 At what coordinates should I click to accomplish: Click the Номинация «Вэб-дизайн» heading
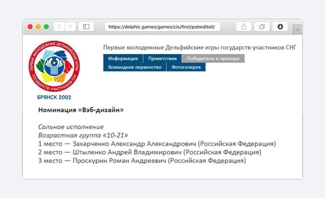(x=81, y=110)
